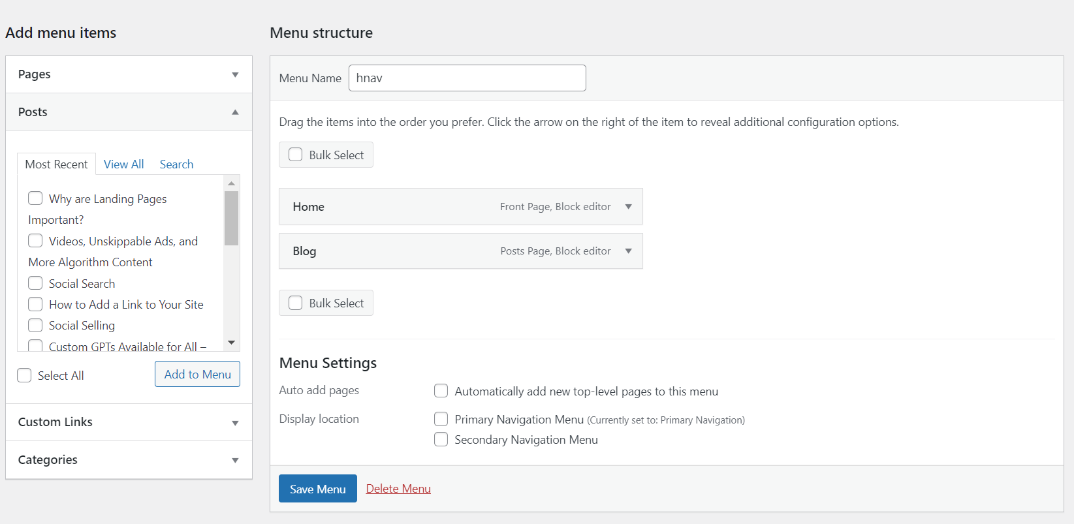Viewport: 1074px width, 524px height.
Task: Collapse the Posts panel arrow
Action: point(235,112)
